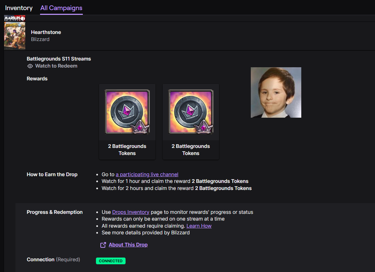Click the Progress & Redemption heading
The width and height of the screenshot is (375, 272).
[55, 212]
